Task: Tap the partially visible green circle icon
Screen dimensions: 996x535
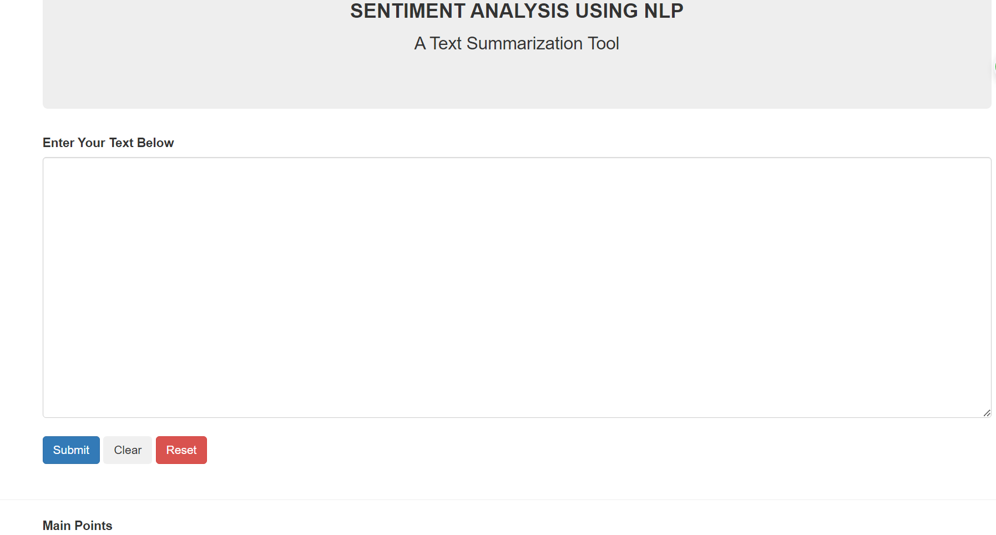Action: point(994,67)
